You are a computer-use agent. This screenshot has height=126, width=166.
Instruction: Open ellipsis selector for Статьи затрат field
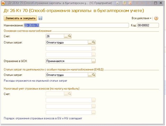point(90,42)
